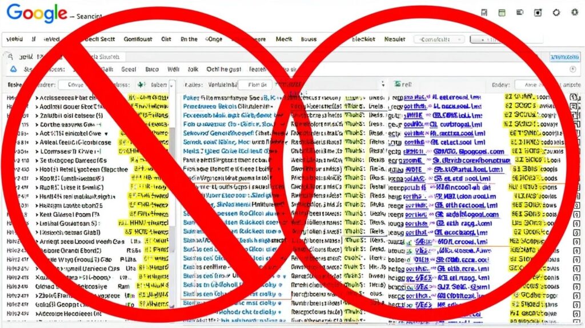Screen dimensions: 585x328
Task: Click the left panel vertical scrollbar
Action: [x=172, y=198]
